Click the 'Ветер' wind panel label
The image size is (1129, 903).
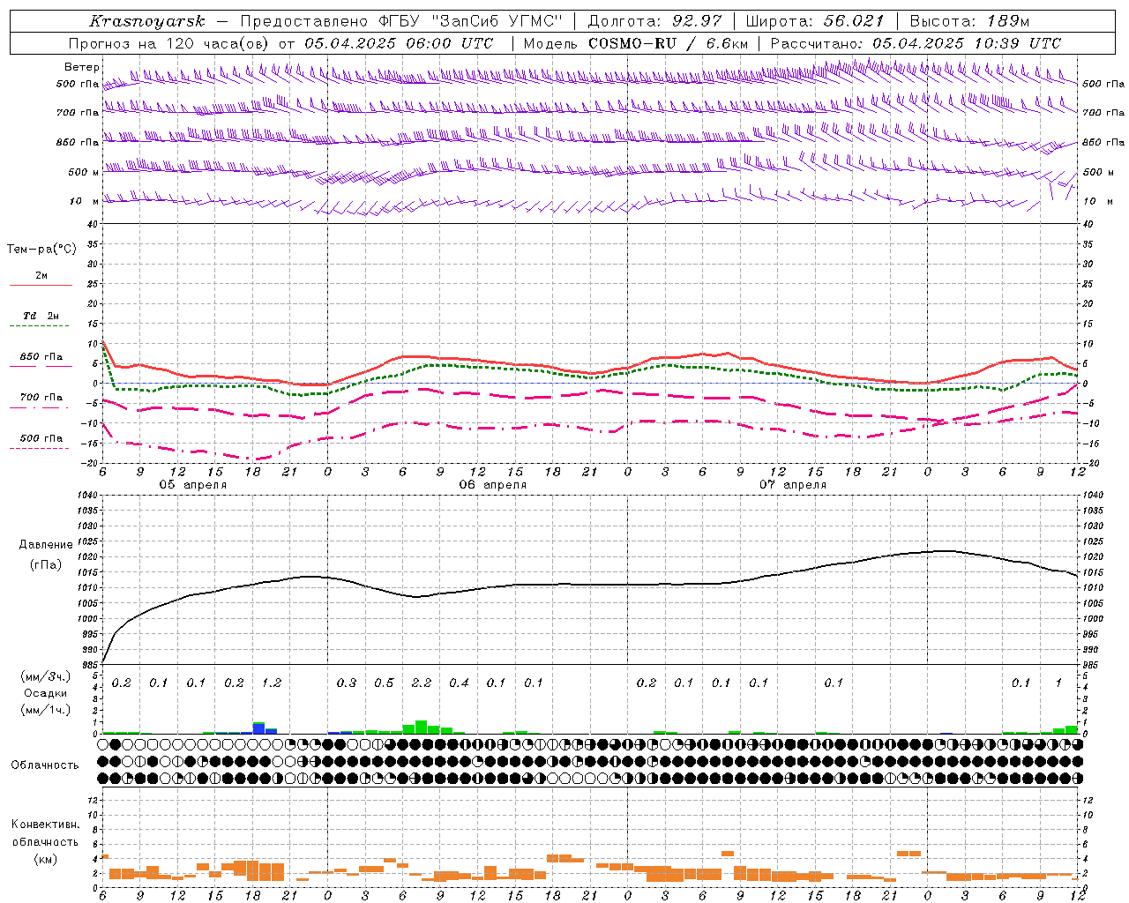coord(82,67)
